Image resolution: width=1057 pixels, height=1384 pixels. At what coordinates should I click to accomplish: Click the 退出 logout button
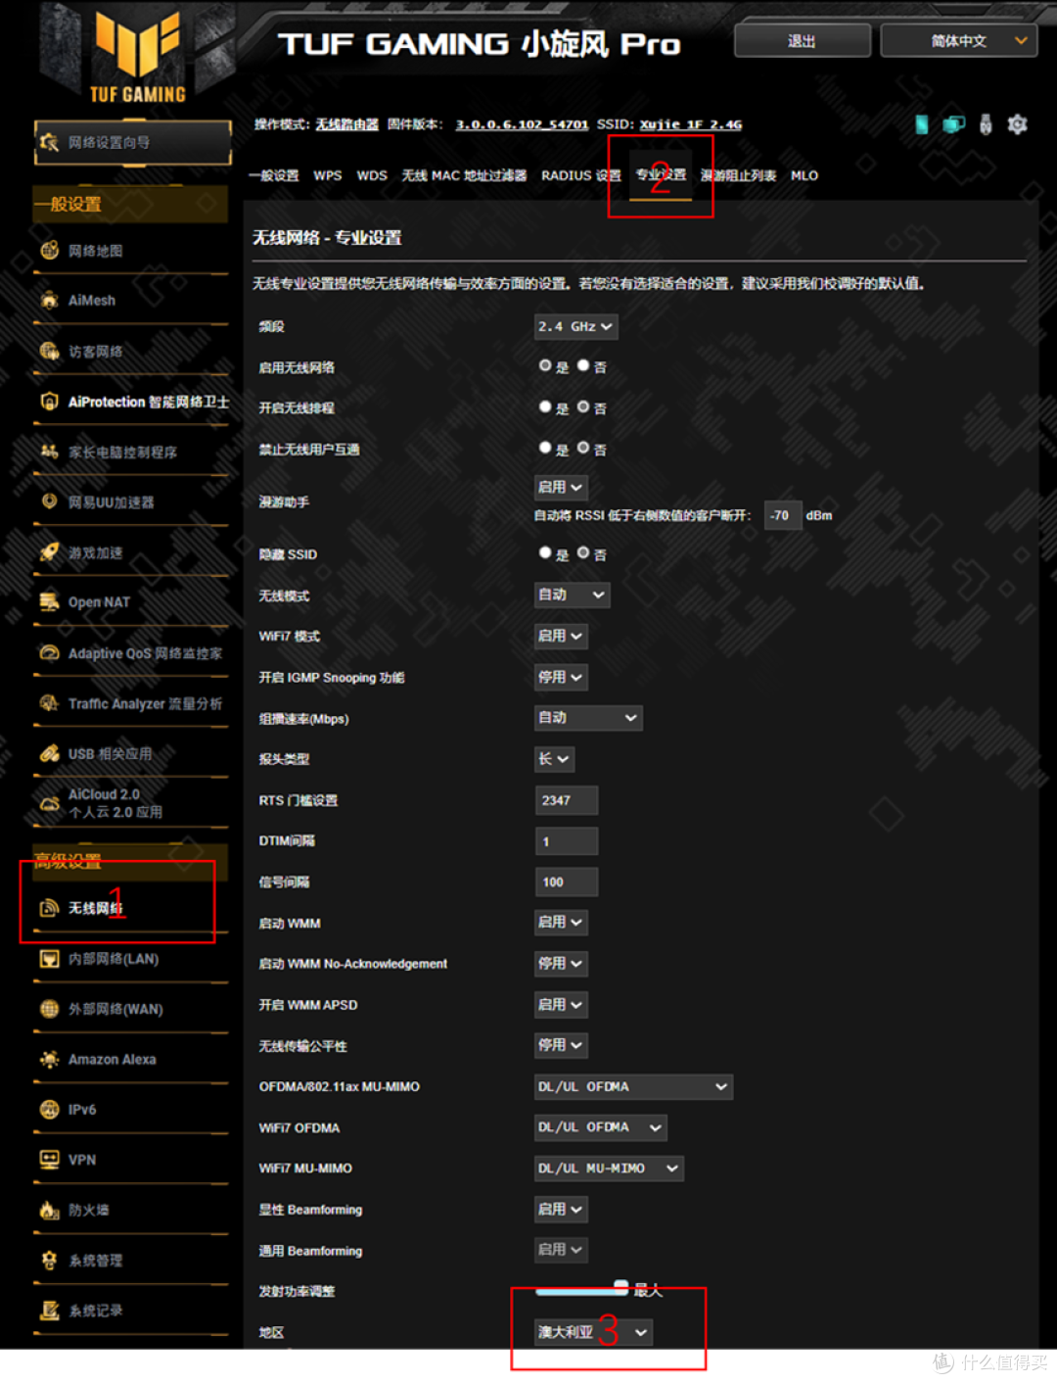pyautogui.click(x=803, y=41)
